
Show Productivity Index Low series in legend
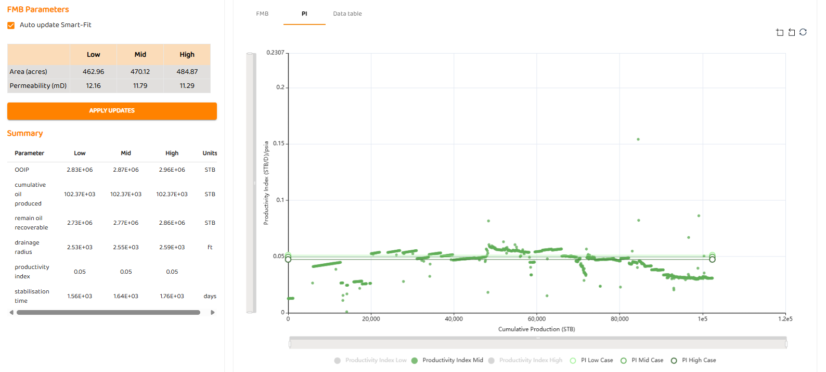click(370, 361)
